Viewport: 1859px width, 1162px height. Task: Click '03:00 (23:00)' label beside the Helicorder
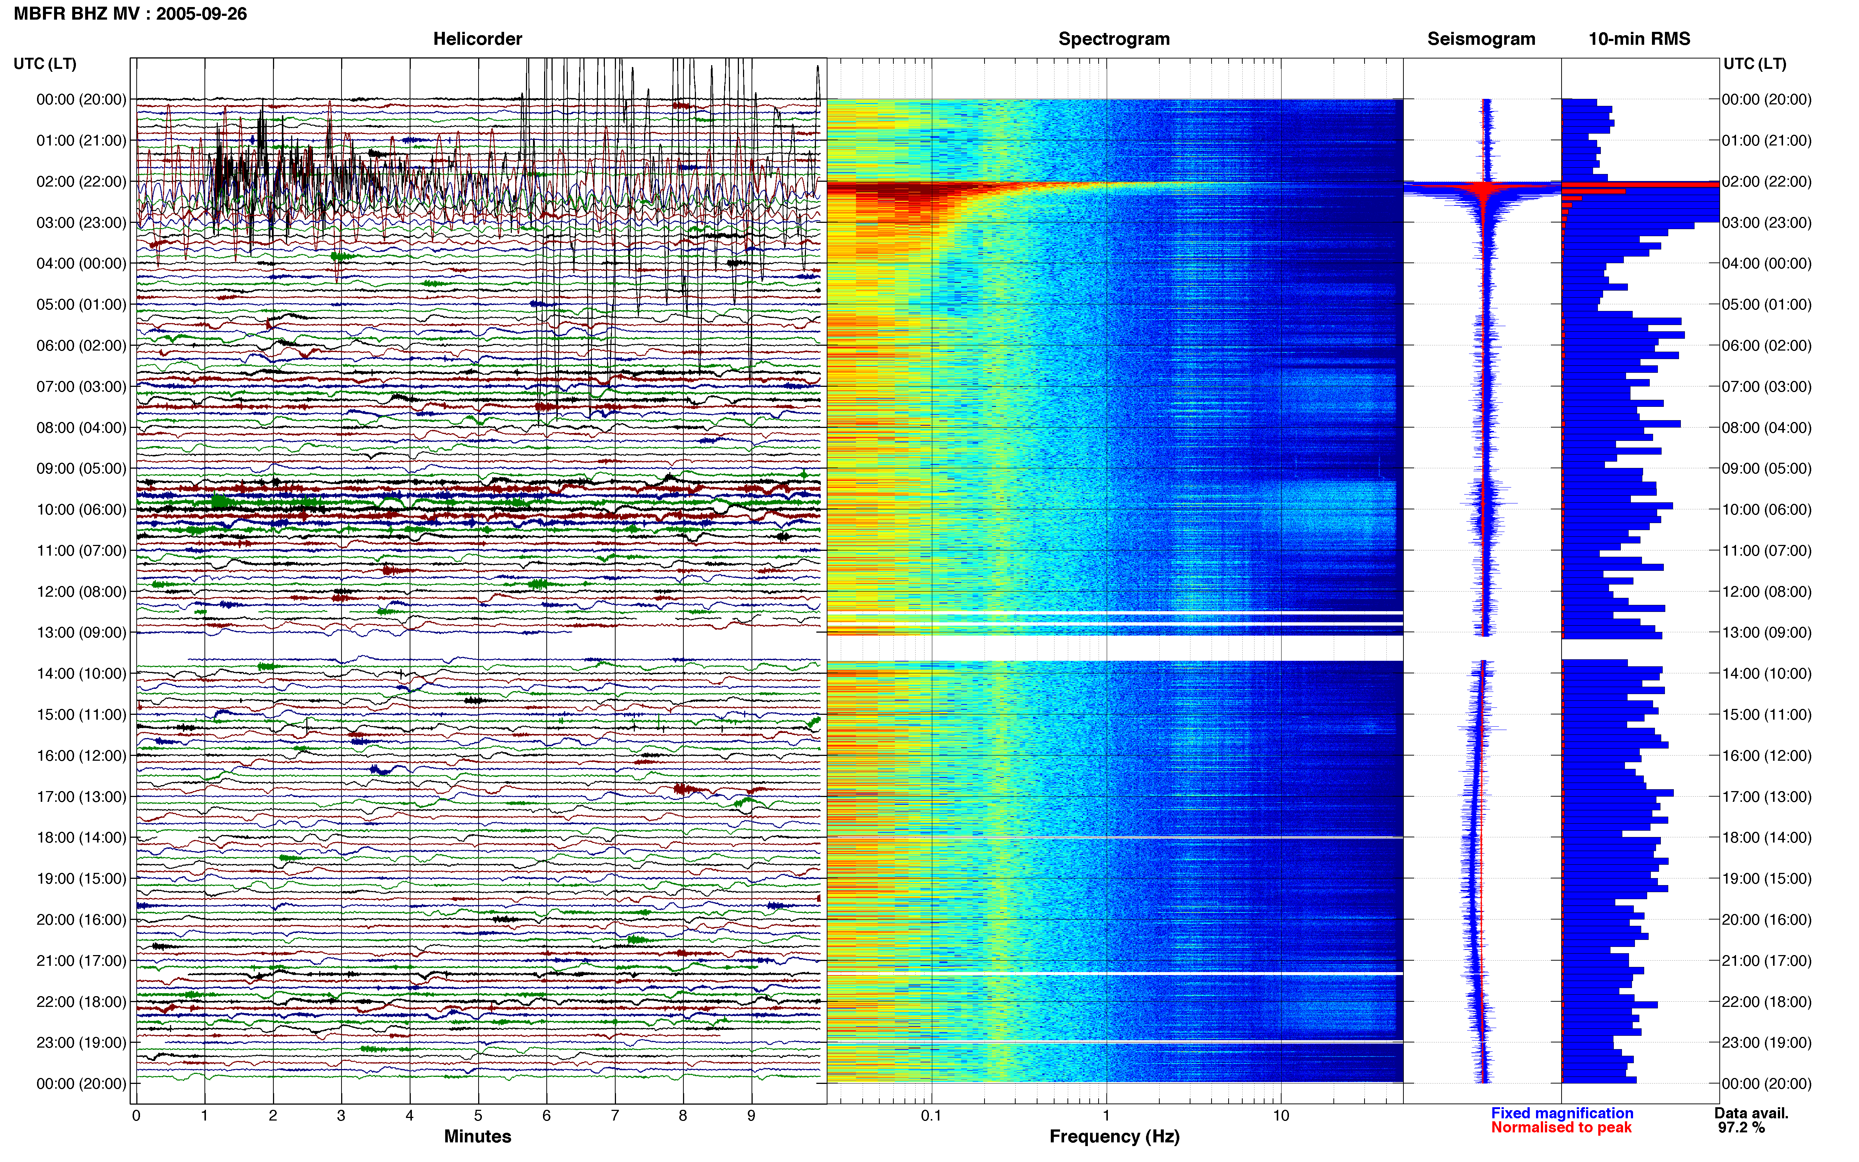(x=81, y=223)
